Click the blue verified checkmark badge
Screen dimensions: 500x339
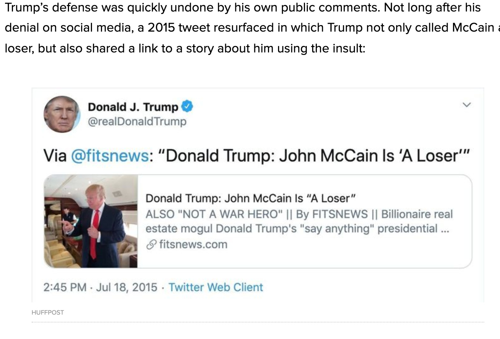coord(187,106)
